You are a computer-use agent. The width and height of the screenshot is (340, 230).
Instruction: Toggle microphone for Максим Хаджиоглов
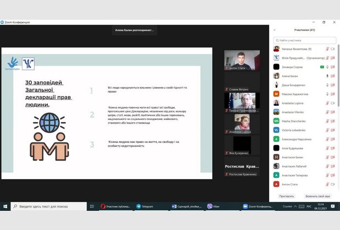click(327, 94)
